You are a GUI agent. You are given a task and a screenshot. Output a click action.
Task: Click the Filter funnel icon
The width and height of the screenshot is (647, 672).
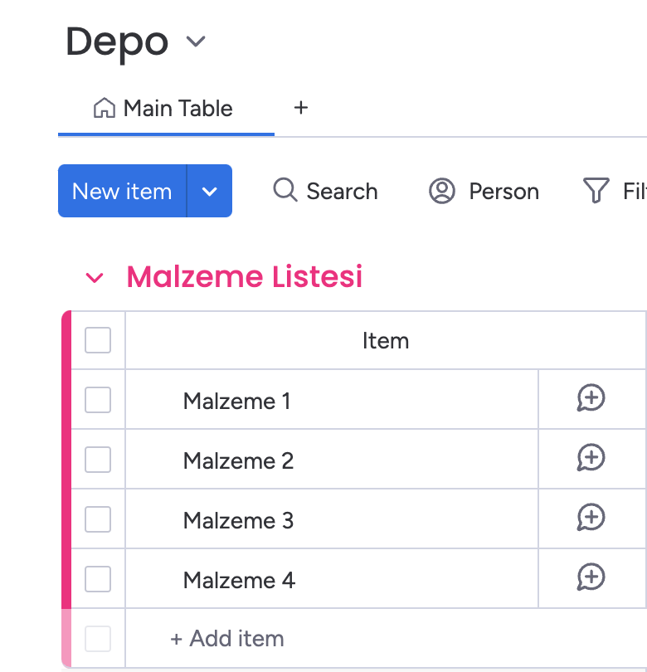click(596, 190)
